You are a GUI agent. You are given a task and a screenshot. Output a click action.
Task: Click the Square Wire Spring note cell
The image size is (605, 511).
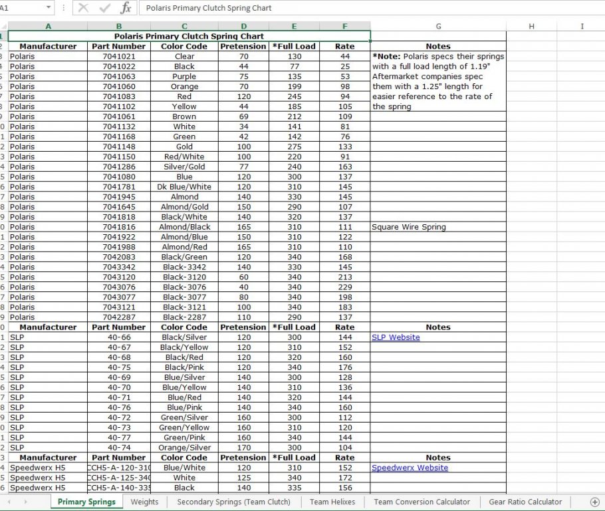point(409,227)
